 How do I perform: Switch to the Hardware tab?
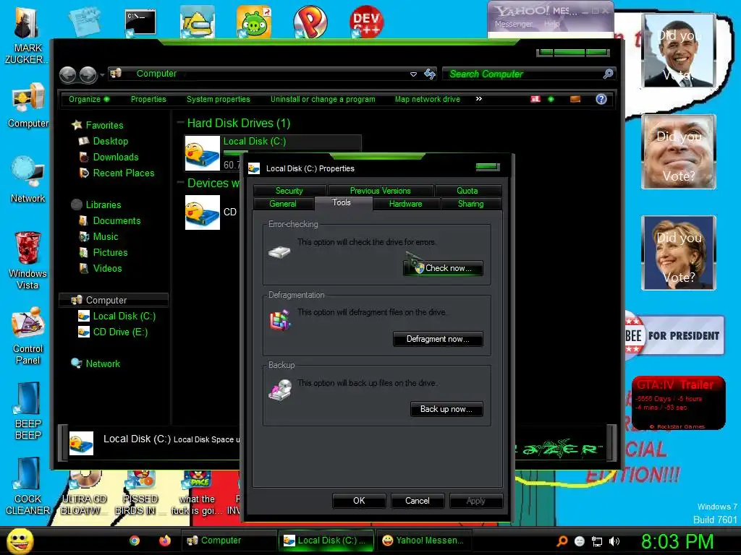click(405, 204)
